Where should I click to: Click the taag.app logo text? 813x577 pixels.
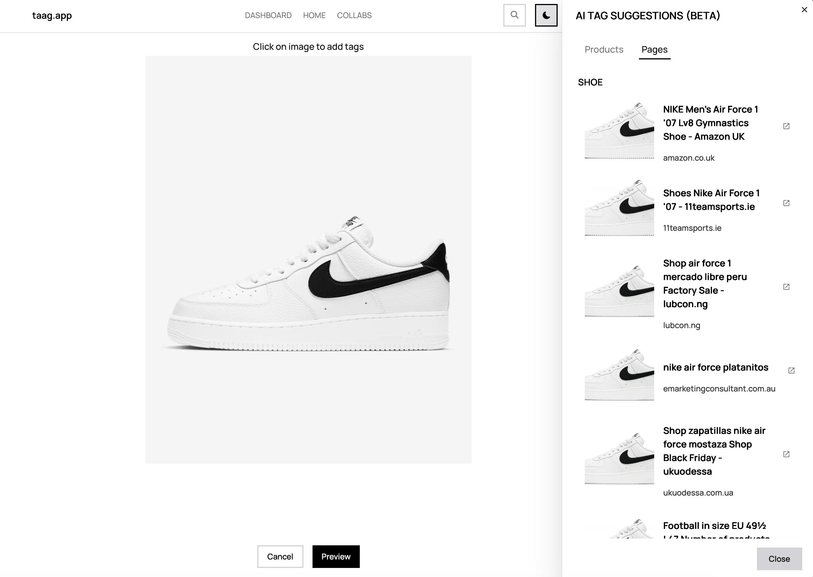tap(52, 15)
